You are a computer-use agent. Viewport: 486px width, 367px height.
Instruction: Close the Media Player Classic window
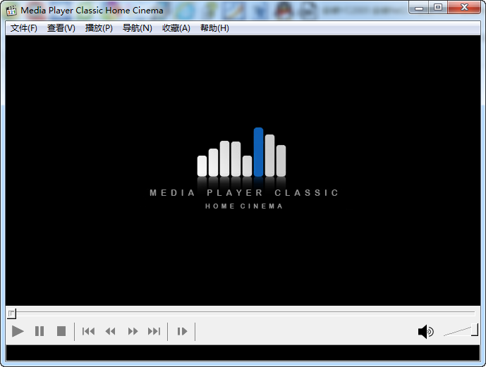point(464,8)
